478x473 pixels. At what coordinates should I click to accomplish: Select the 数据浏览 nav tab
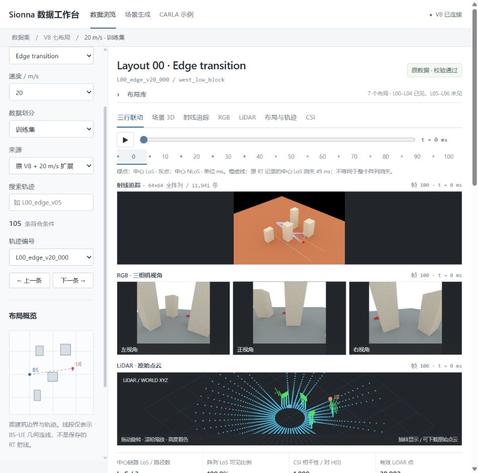click(x=103, y=15)
